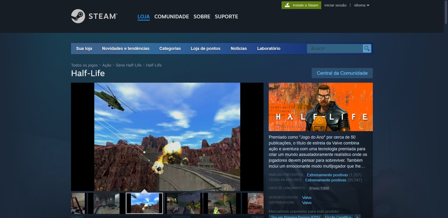Open the idioma language dropdown
448x218 pixels.
point(362,5)
